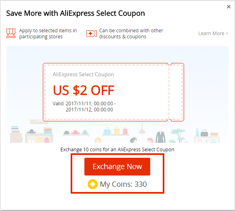The width and height of the screenshot is (235, 211).
Task: Click the store awning icon
Action: pyautogui.click(x=11, y=33)
